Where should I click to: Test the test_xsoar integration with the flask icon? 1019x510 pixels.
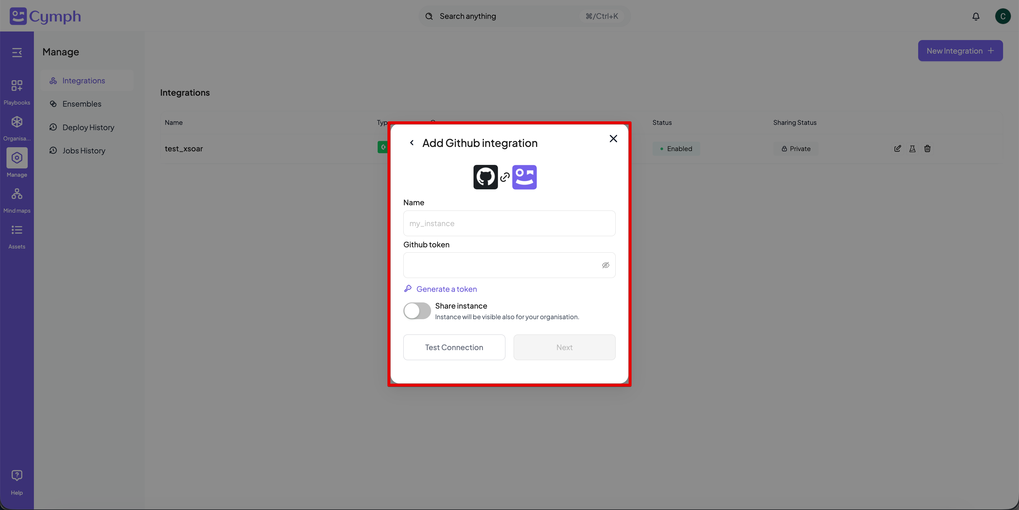[912, 148]
